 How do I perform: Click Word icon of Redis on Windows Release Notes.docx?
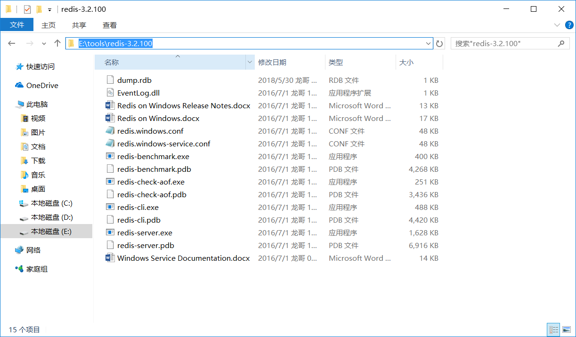(x=110, y=105)
